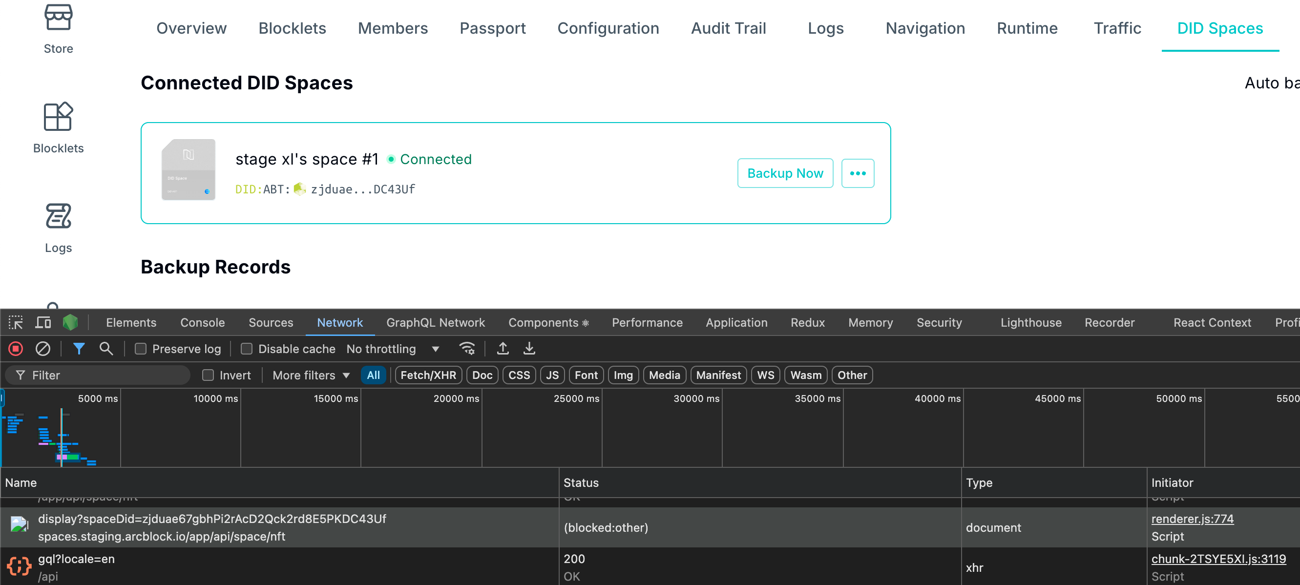This screenshot has height=585, width=1300.
Task: Enable the Disable cache checkbox
Action: click(x=246, y=349)
